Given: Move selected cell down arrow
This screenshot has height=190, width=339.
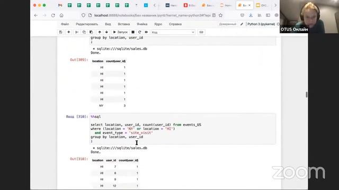Looking at the screenshot, I should pyautogui.click(x=106, y=32).
